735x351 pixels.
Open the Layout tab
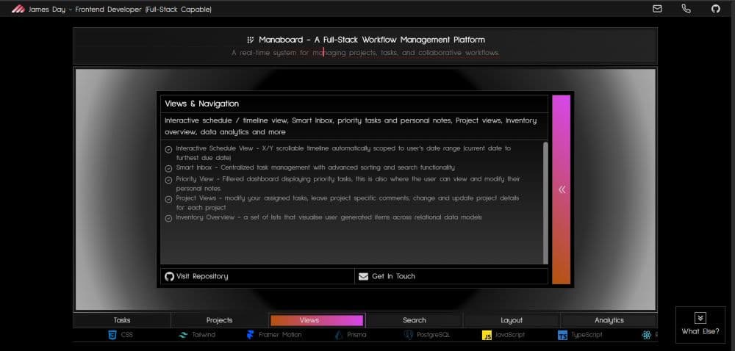[x=512, y=320]
